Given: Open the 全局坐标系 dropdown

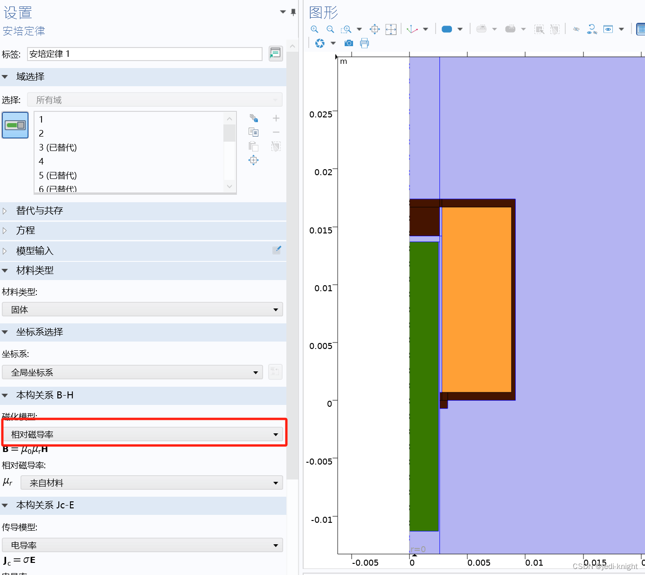Looking at the screenshot, I should coord(132,372).
